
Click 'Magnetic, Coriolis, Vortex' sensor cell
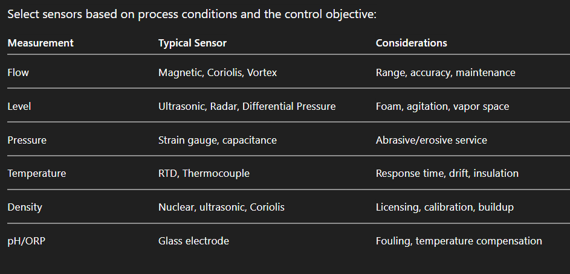point(218,72)
